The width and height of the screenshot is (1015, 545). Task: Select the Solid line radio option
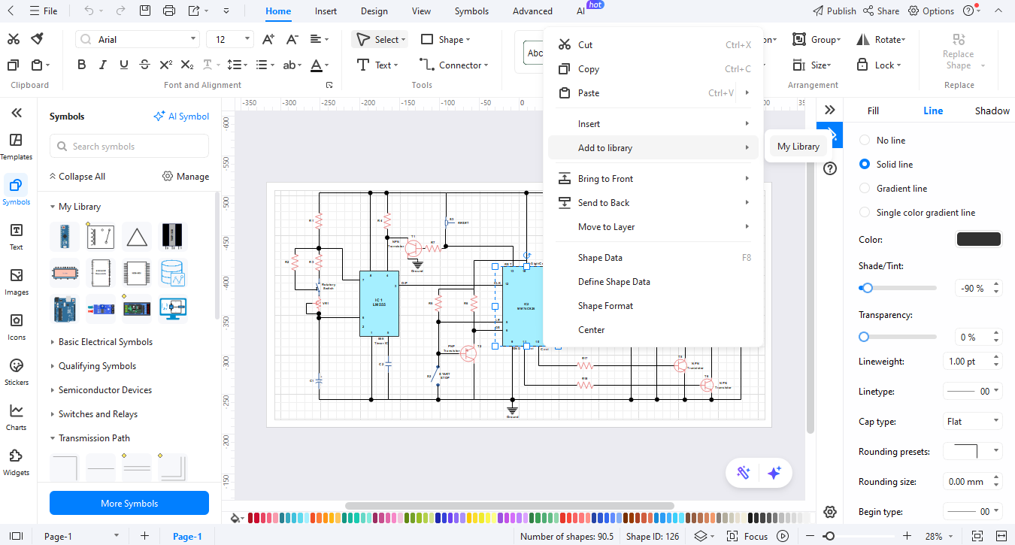coord(865,165)
